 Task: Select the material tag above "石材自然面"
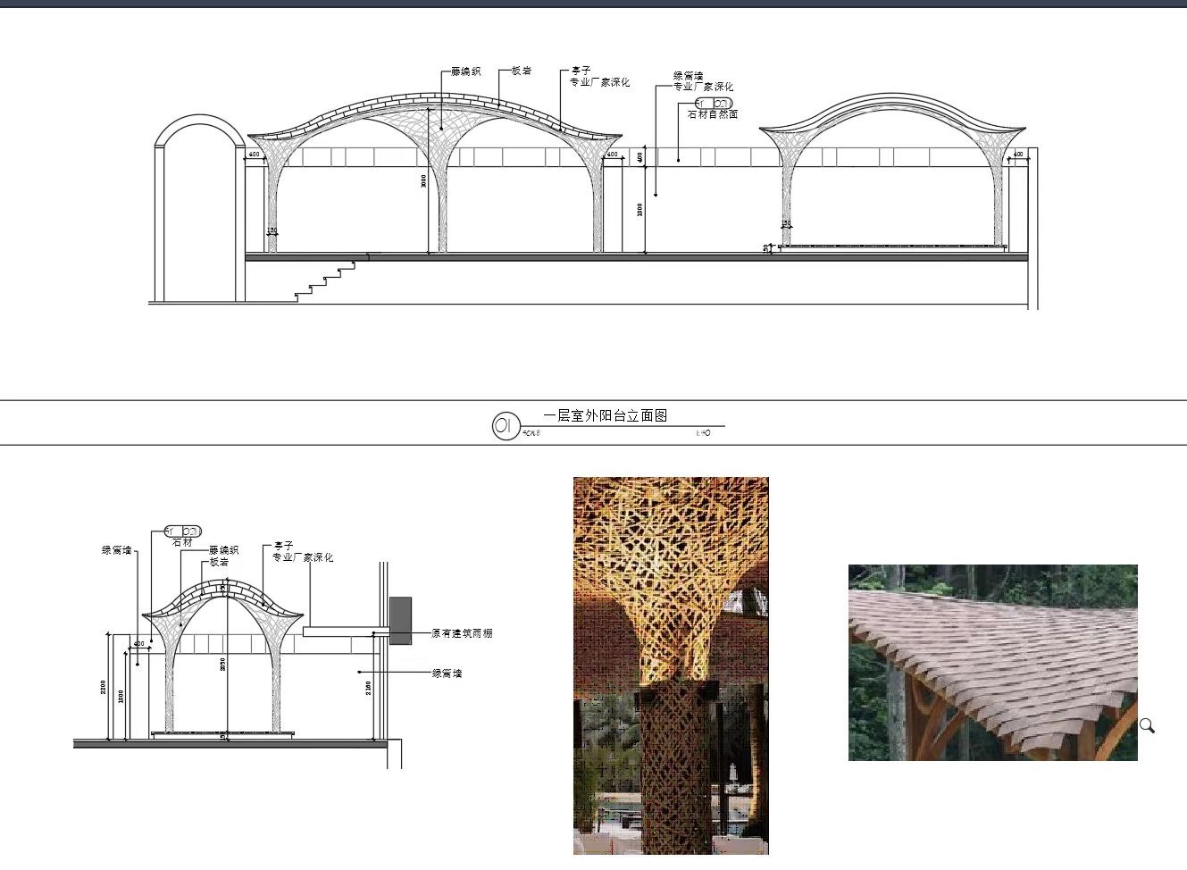click(x=714, y=104)
